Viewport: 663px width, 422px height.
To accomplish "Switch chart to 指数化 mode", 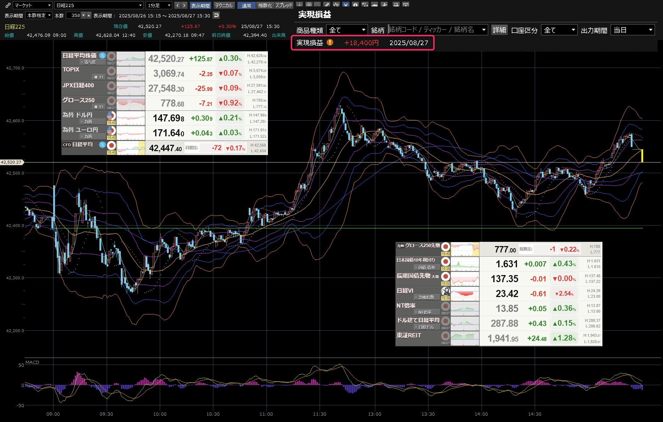I will [265, 5].
